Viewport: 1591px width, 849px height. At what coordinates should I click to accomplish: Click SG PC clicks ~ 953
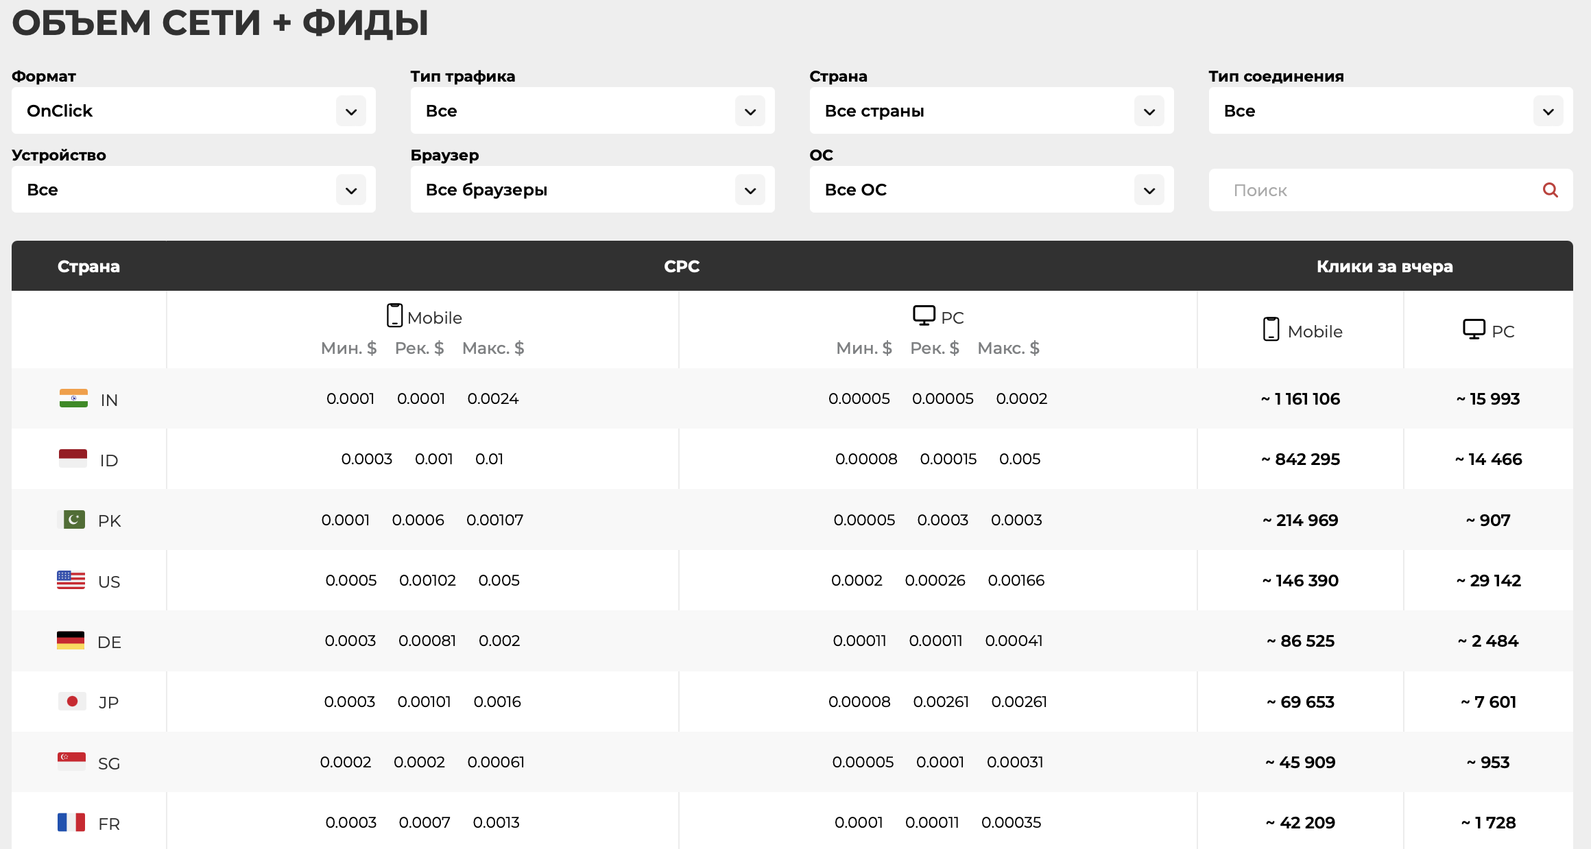point(1488,762)
